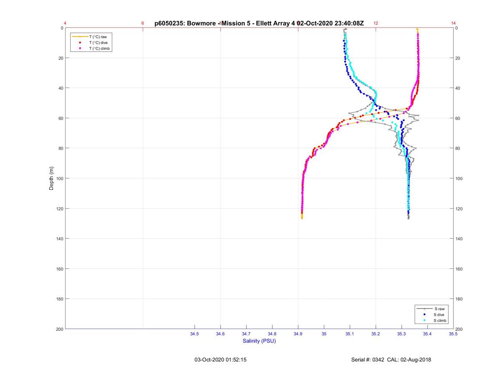Click the plot title p6050235: Bowmore Mission 5
This screenshot has width=501, height=370.
point(259,23)
